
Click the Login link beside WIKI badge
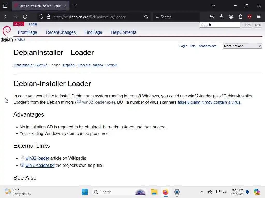33,24
